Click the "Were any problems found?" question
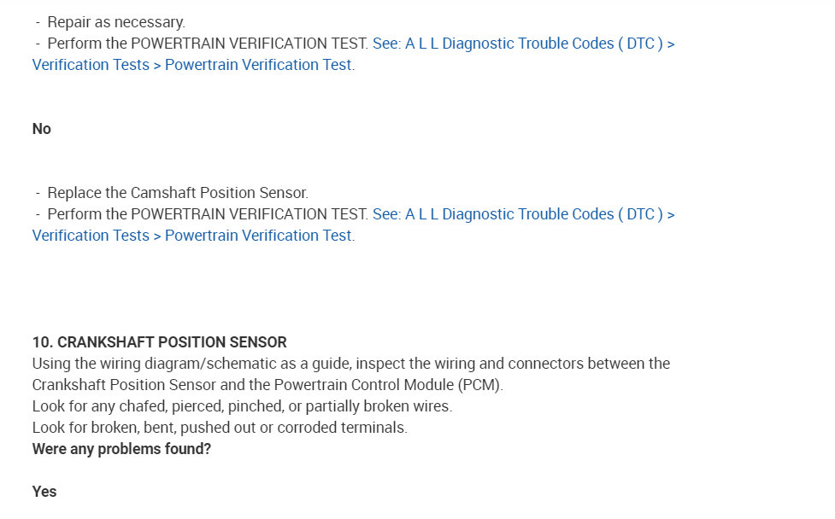This screenshot has height=519, width=835. pyautogui.click(x=121, y=449)
